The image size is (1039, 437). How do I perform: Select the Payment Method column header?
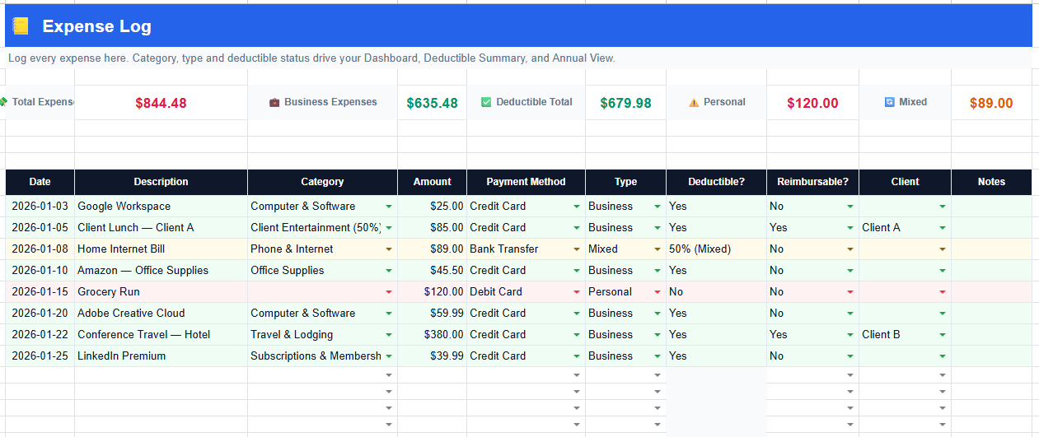(x=526, y=182)
